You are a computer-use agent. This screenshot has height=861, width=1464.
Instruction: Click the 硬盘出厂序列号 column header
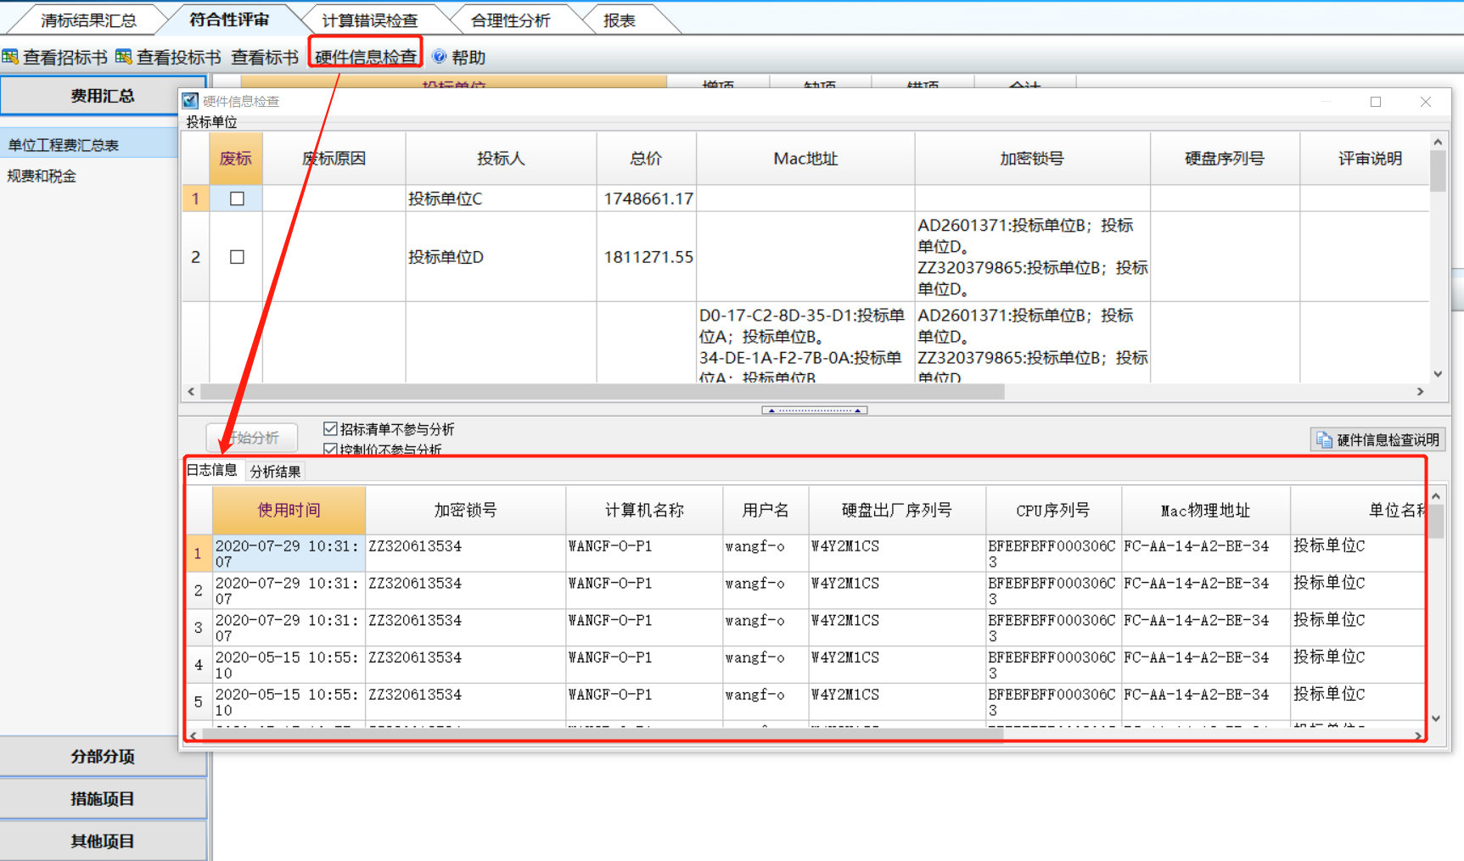[x=897, y=510]
